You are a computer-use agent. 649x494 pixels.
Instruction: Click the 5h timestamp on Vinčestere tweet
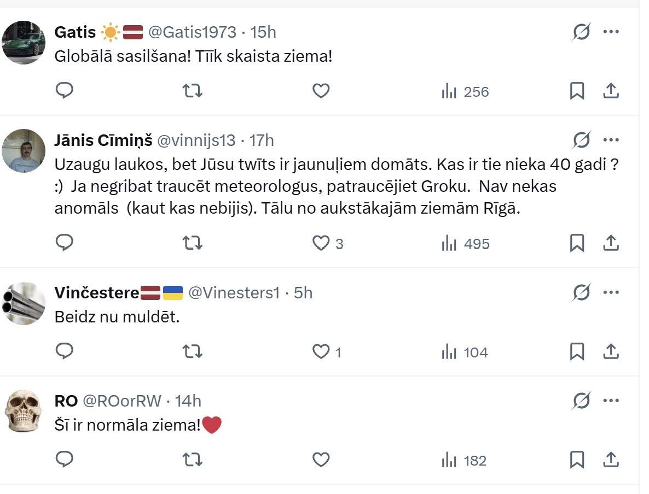(303, 293)
